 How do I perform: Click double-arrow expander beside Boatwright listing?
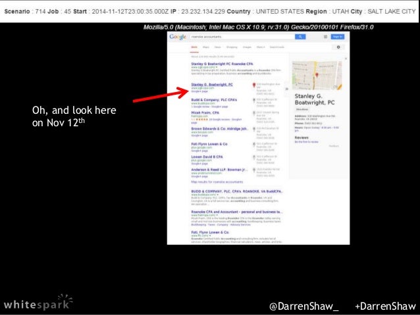click(x=286, y=89)
